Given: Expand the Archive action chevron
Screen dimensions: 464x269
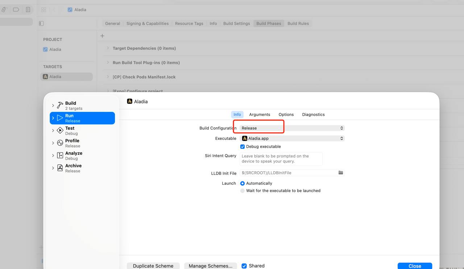Looking at the screenshot, I should [x=53, y=168].
